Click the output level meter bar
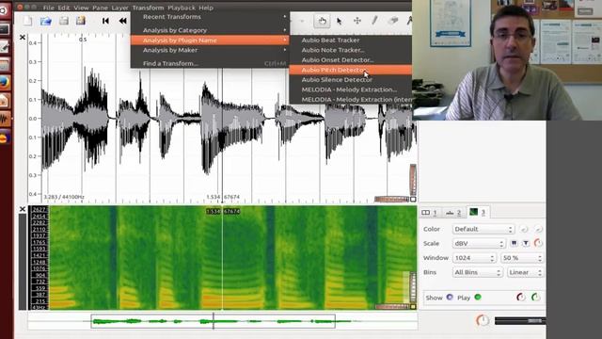Image resolution: width=602 pixels, height=339 pixels. (x=520, y=320)
